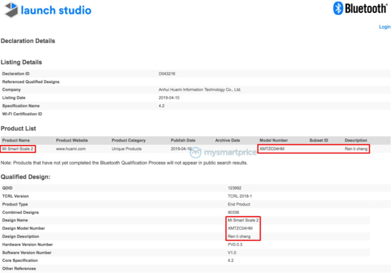
Task: Click the Bluetooth logo
Action: [359, 8]
